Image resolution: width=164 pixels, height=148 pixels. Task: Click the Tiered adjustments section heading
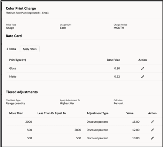22,92
